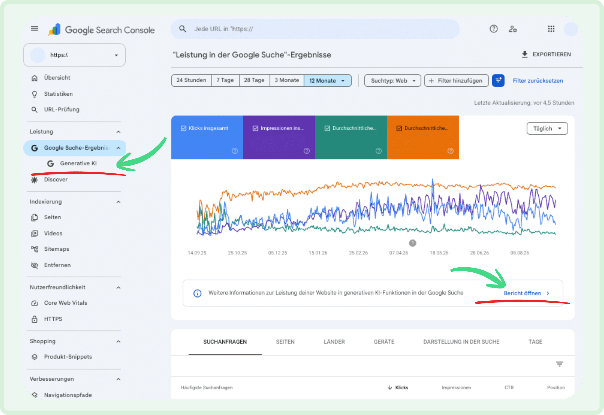
Task: Switch to the LÄNDER tab
Action: click(334, 342)
